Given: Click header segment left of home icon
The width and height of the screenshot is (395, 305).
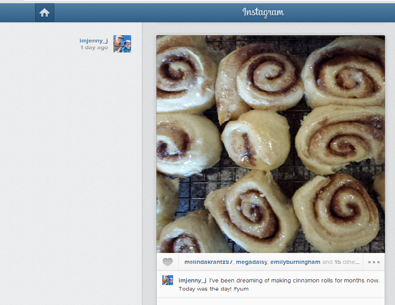Looking at the screenshot, I should [17, 13].
